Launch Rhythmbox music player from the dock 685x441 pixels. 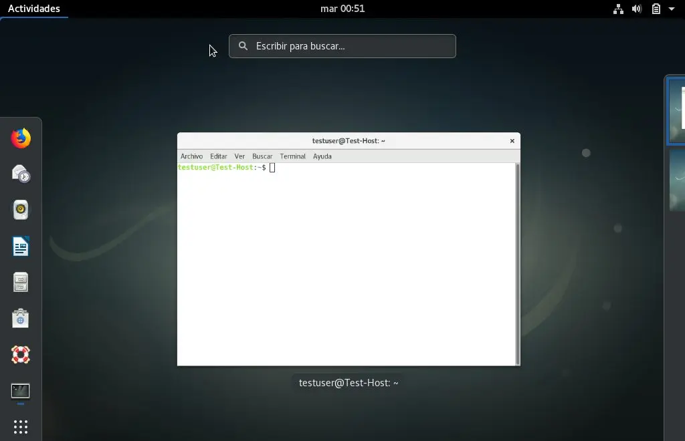20,209
